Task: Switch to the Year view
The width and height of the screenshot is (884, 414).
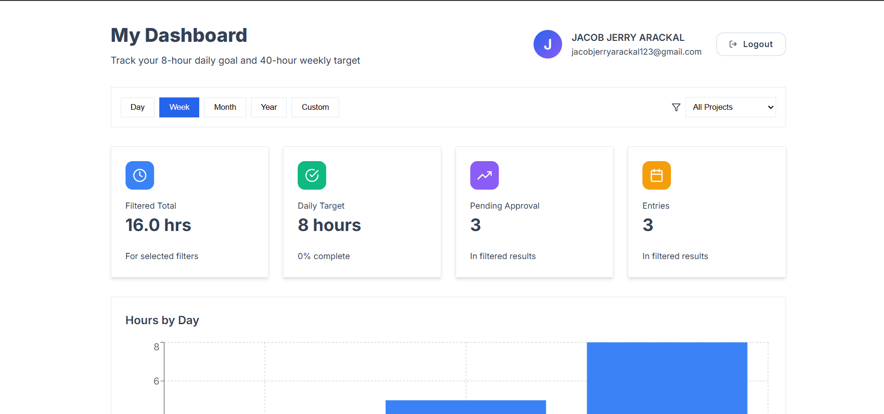Action: point(269,107)
